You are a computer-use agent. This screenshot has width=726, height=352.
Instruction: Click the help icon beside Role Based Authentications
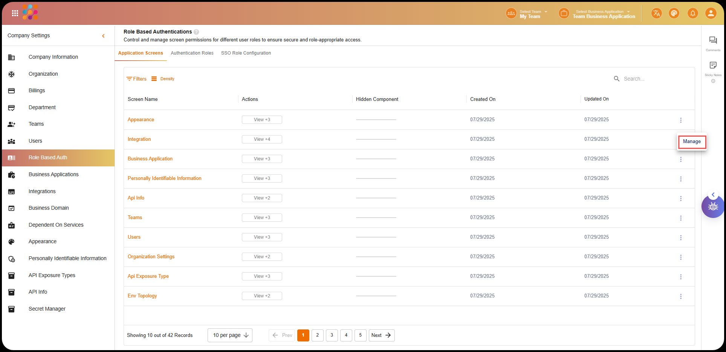pos(196,32)
